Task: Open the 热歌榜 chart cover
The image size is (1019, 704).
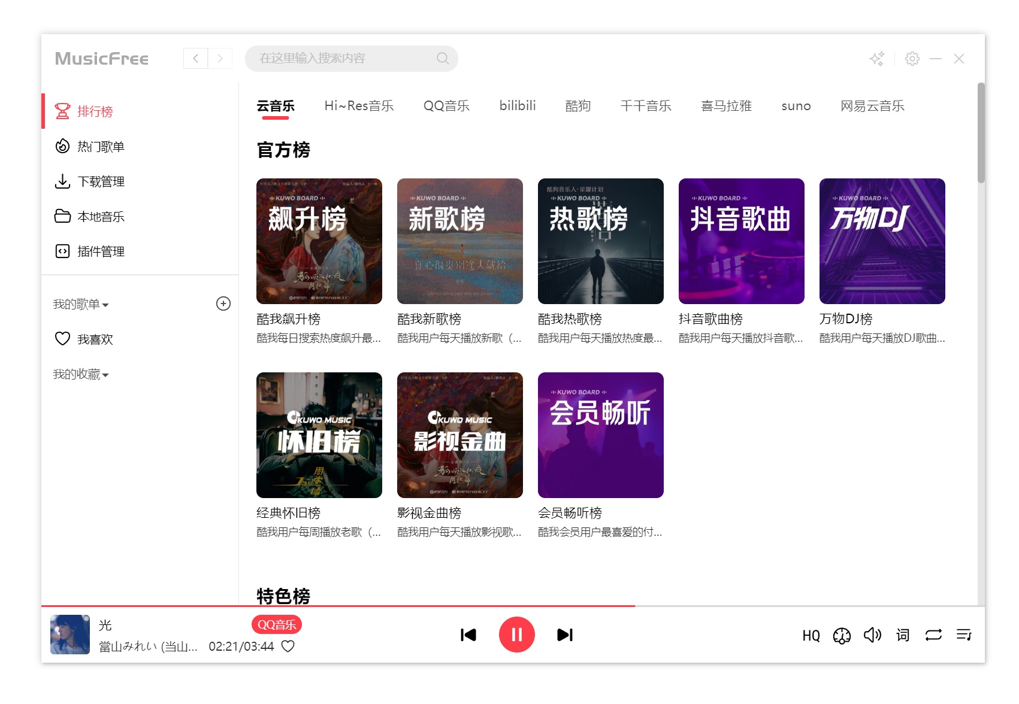Action: coord(601,241)
